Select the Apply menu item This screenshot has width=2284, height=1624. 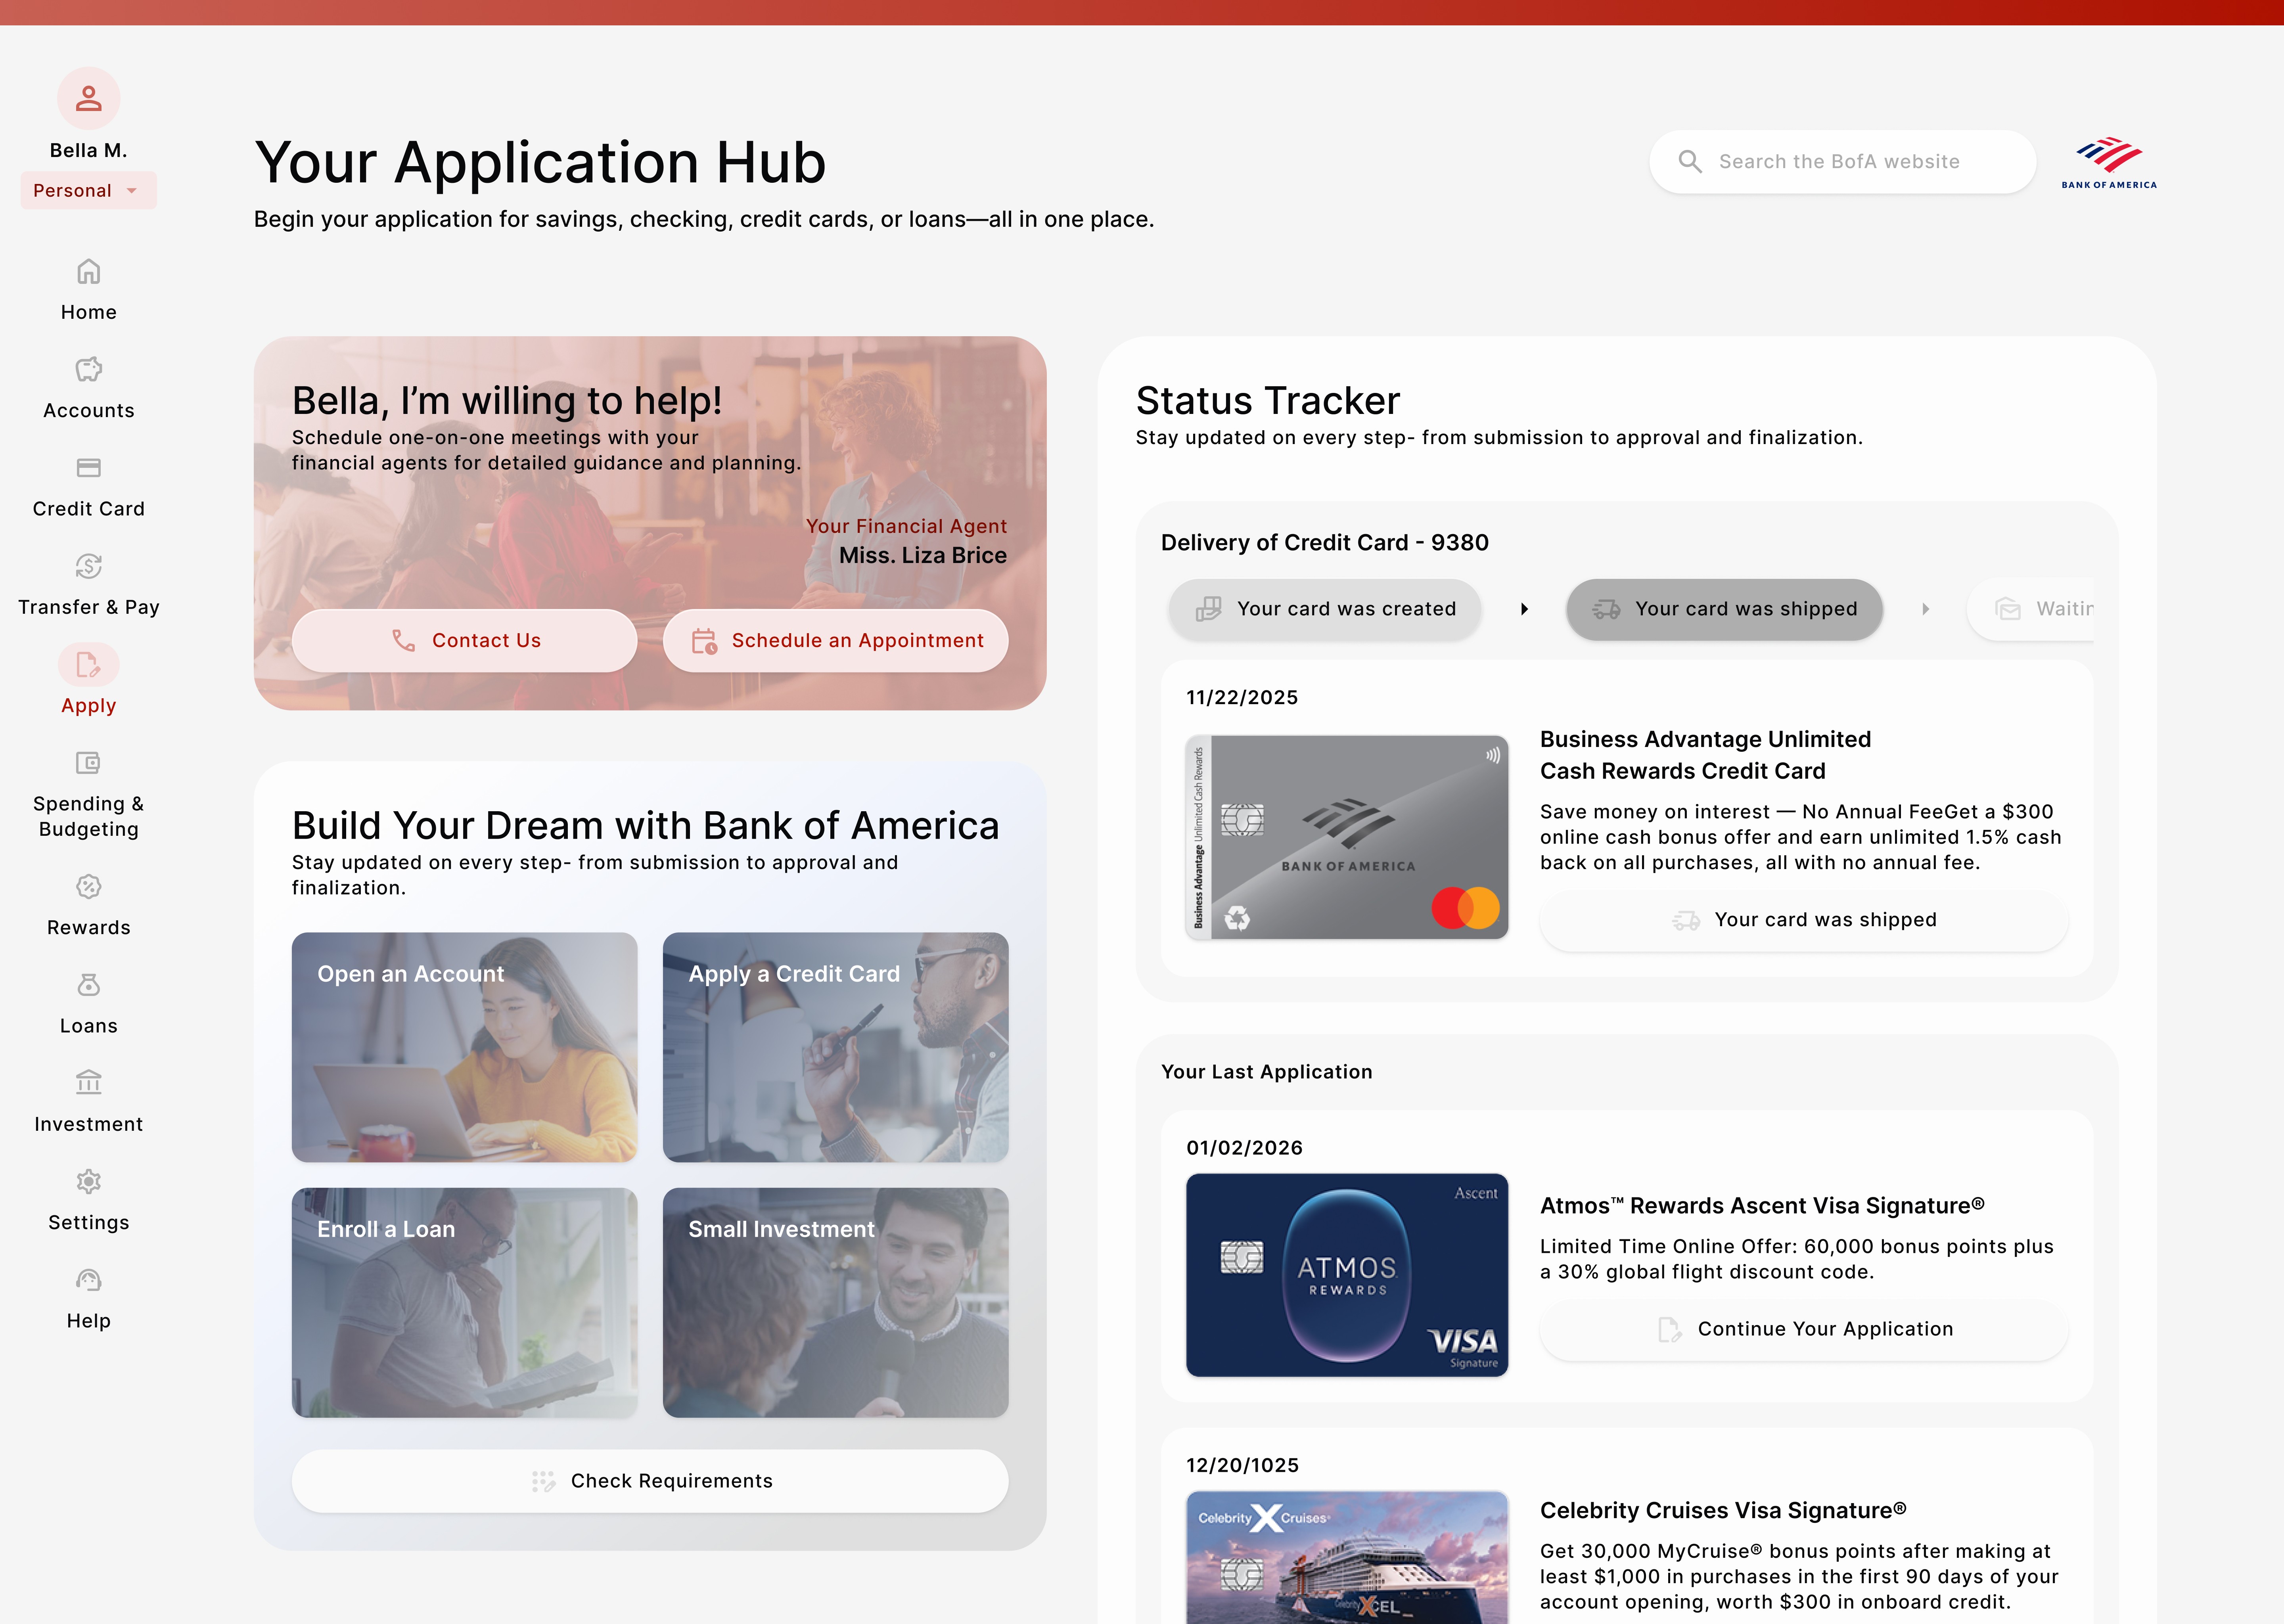click(x=88, y=680)
